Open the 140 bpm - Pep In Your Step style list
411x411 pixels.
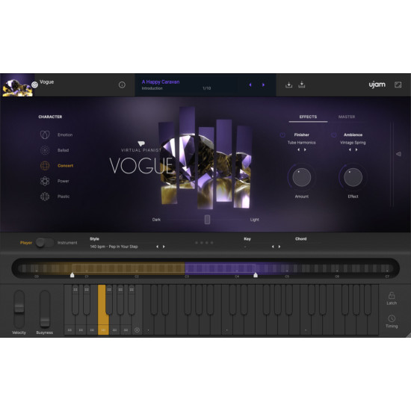(x=114, y=247)
